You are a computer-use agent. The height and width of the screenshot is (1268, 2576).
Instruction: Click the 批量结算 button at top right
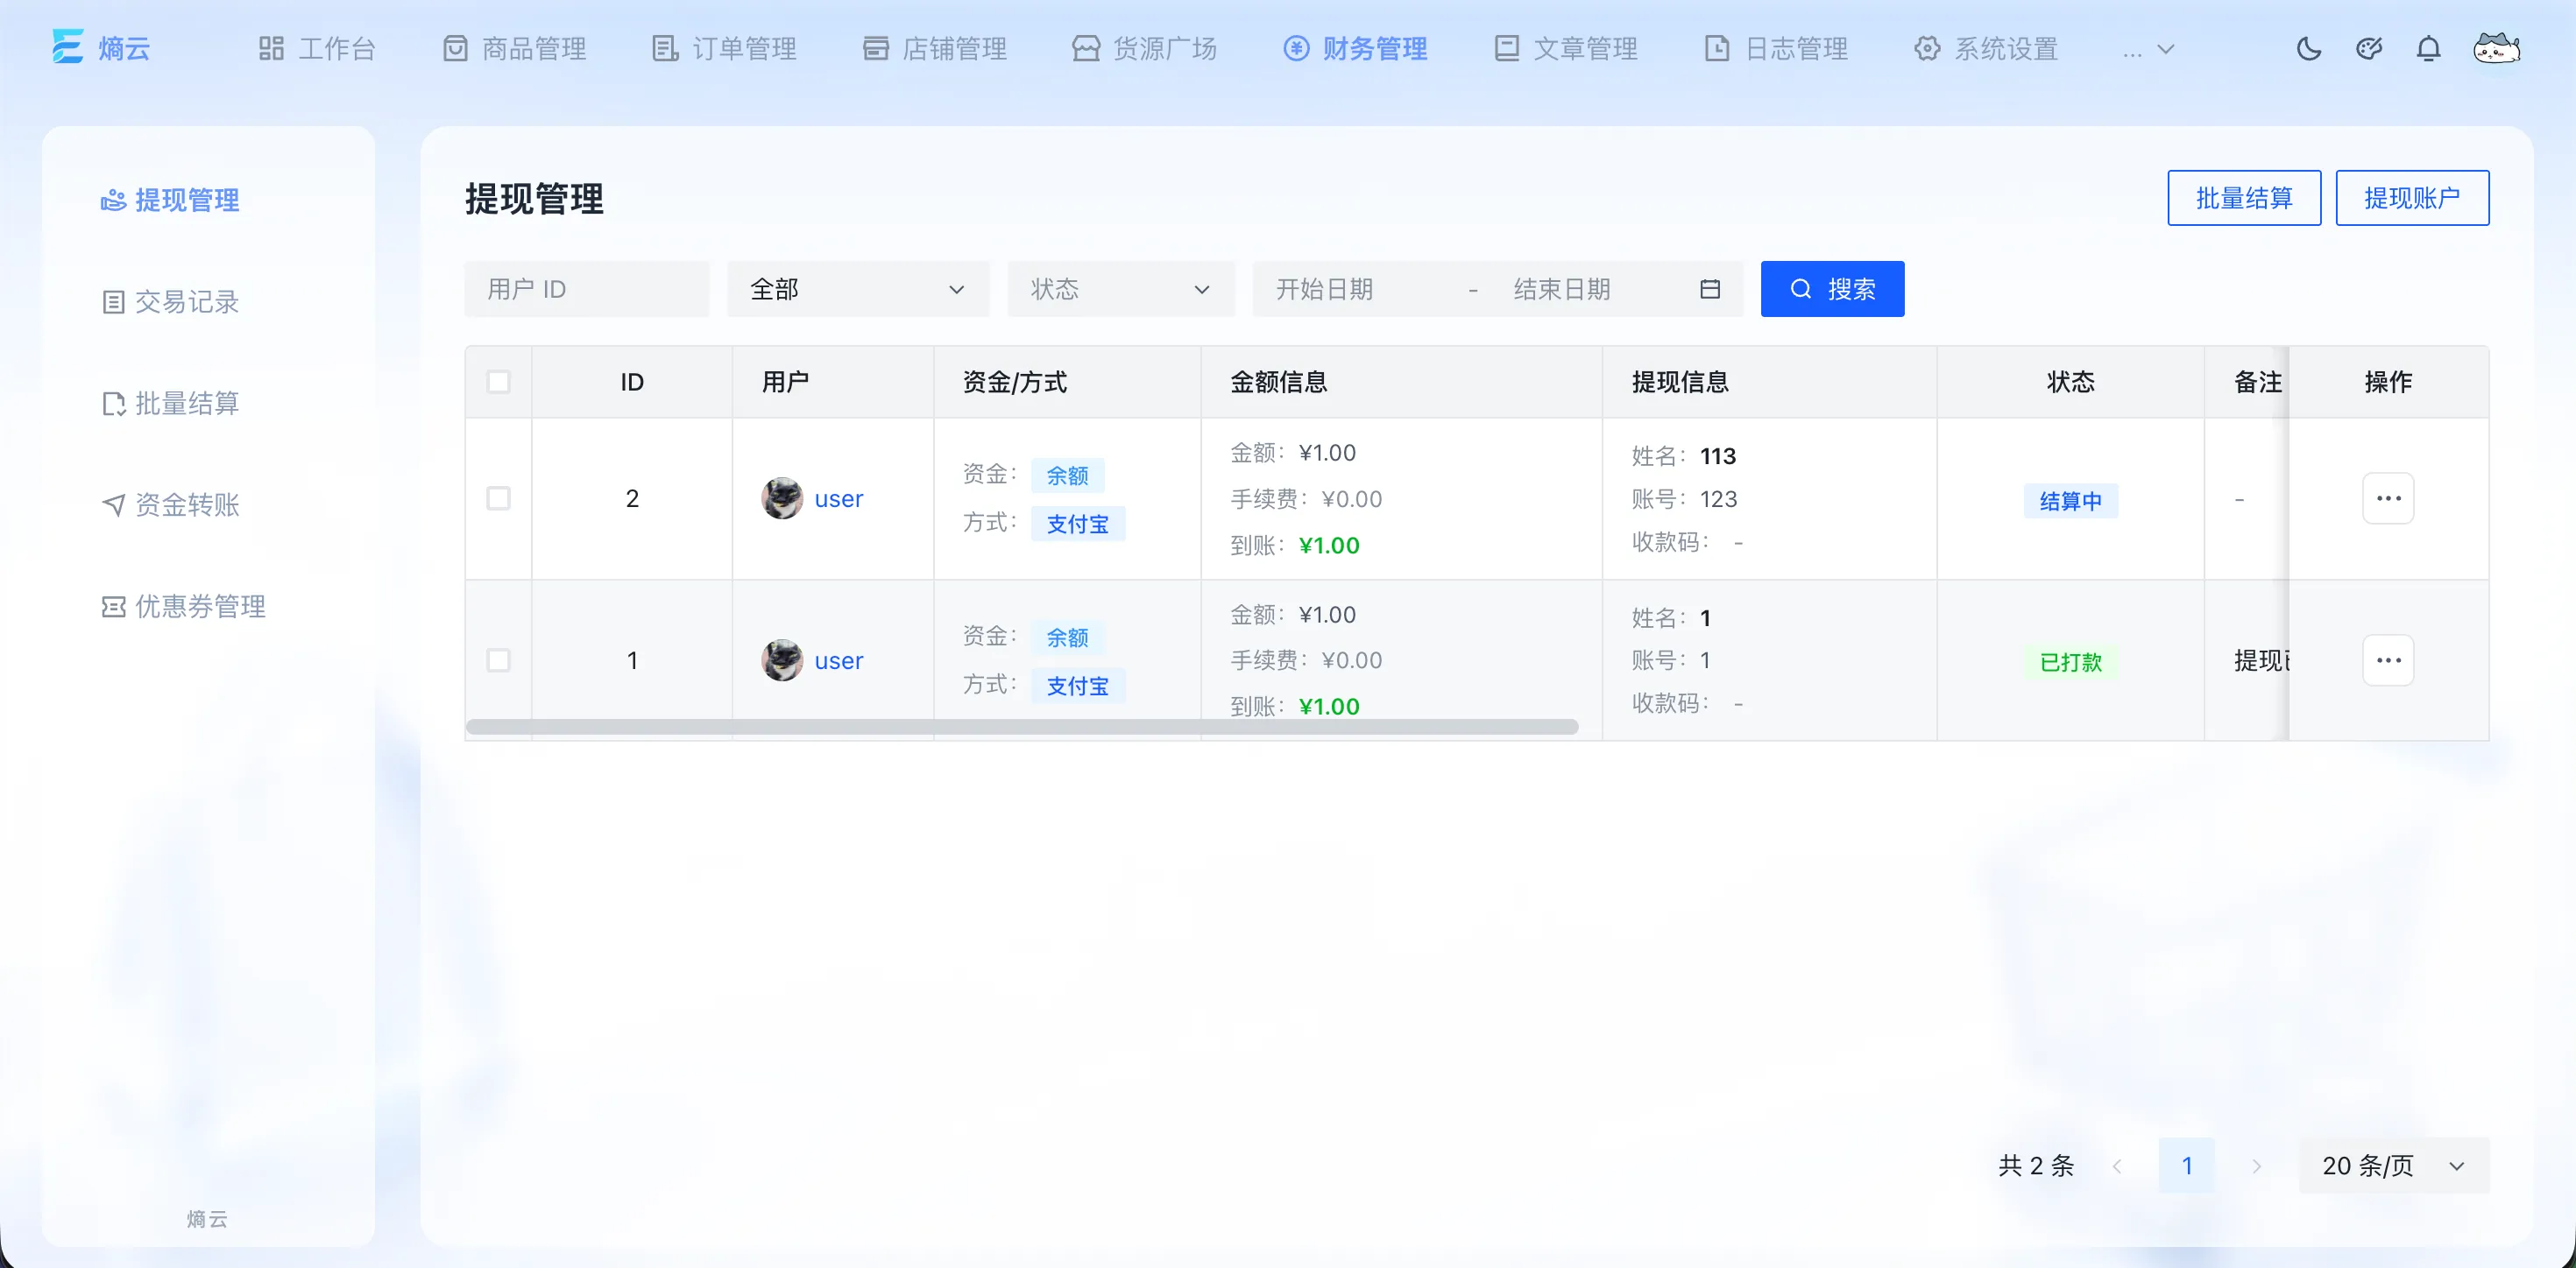(x=2243, y=198)
